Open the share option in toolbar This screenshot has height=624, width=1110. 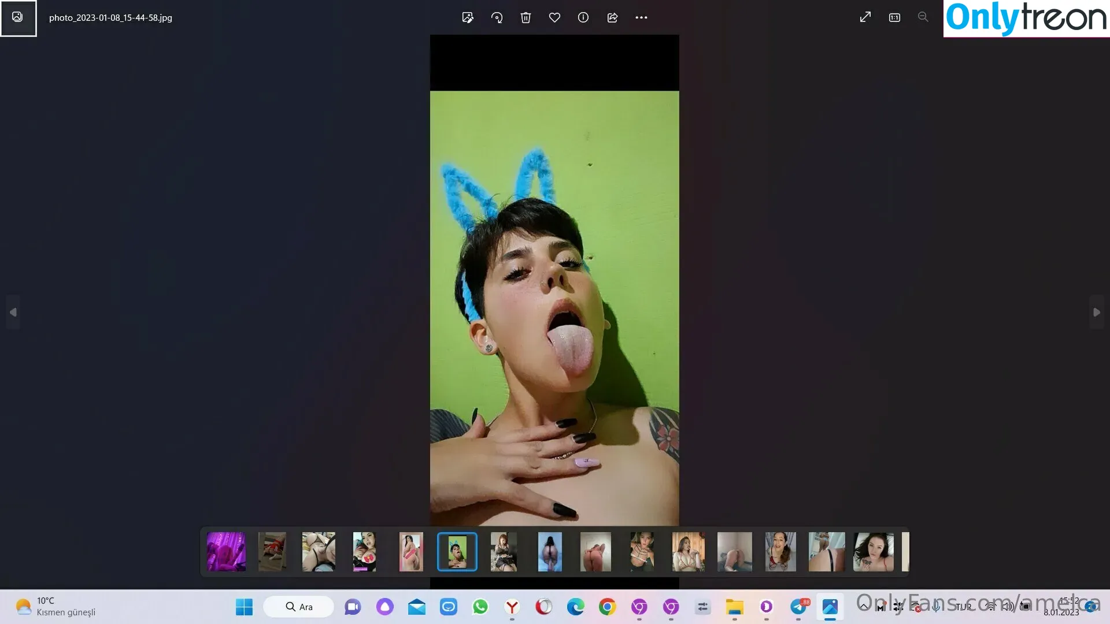tap(612, 17)
